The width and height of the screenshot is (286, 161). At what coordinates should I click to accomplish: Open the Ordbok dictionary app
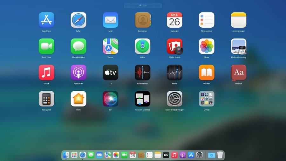(x=238, y=73)
